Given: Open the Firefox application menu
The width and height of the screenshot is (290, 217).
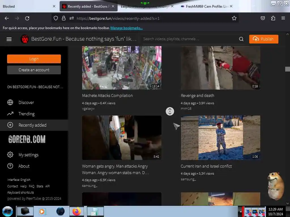Looking at the screenshot, I should (283, 18).
